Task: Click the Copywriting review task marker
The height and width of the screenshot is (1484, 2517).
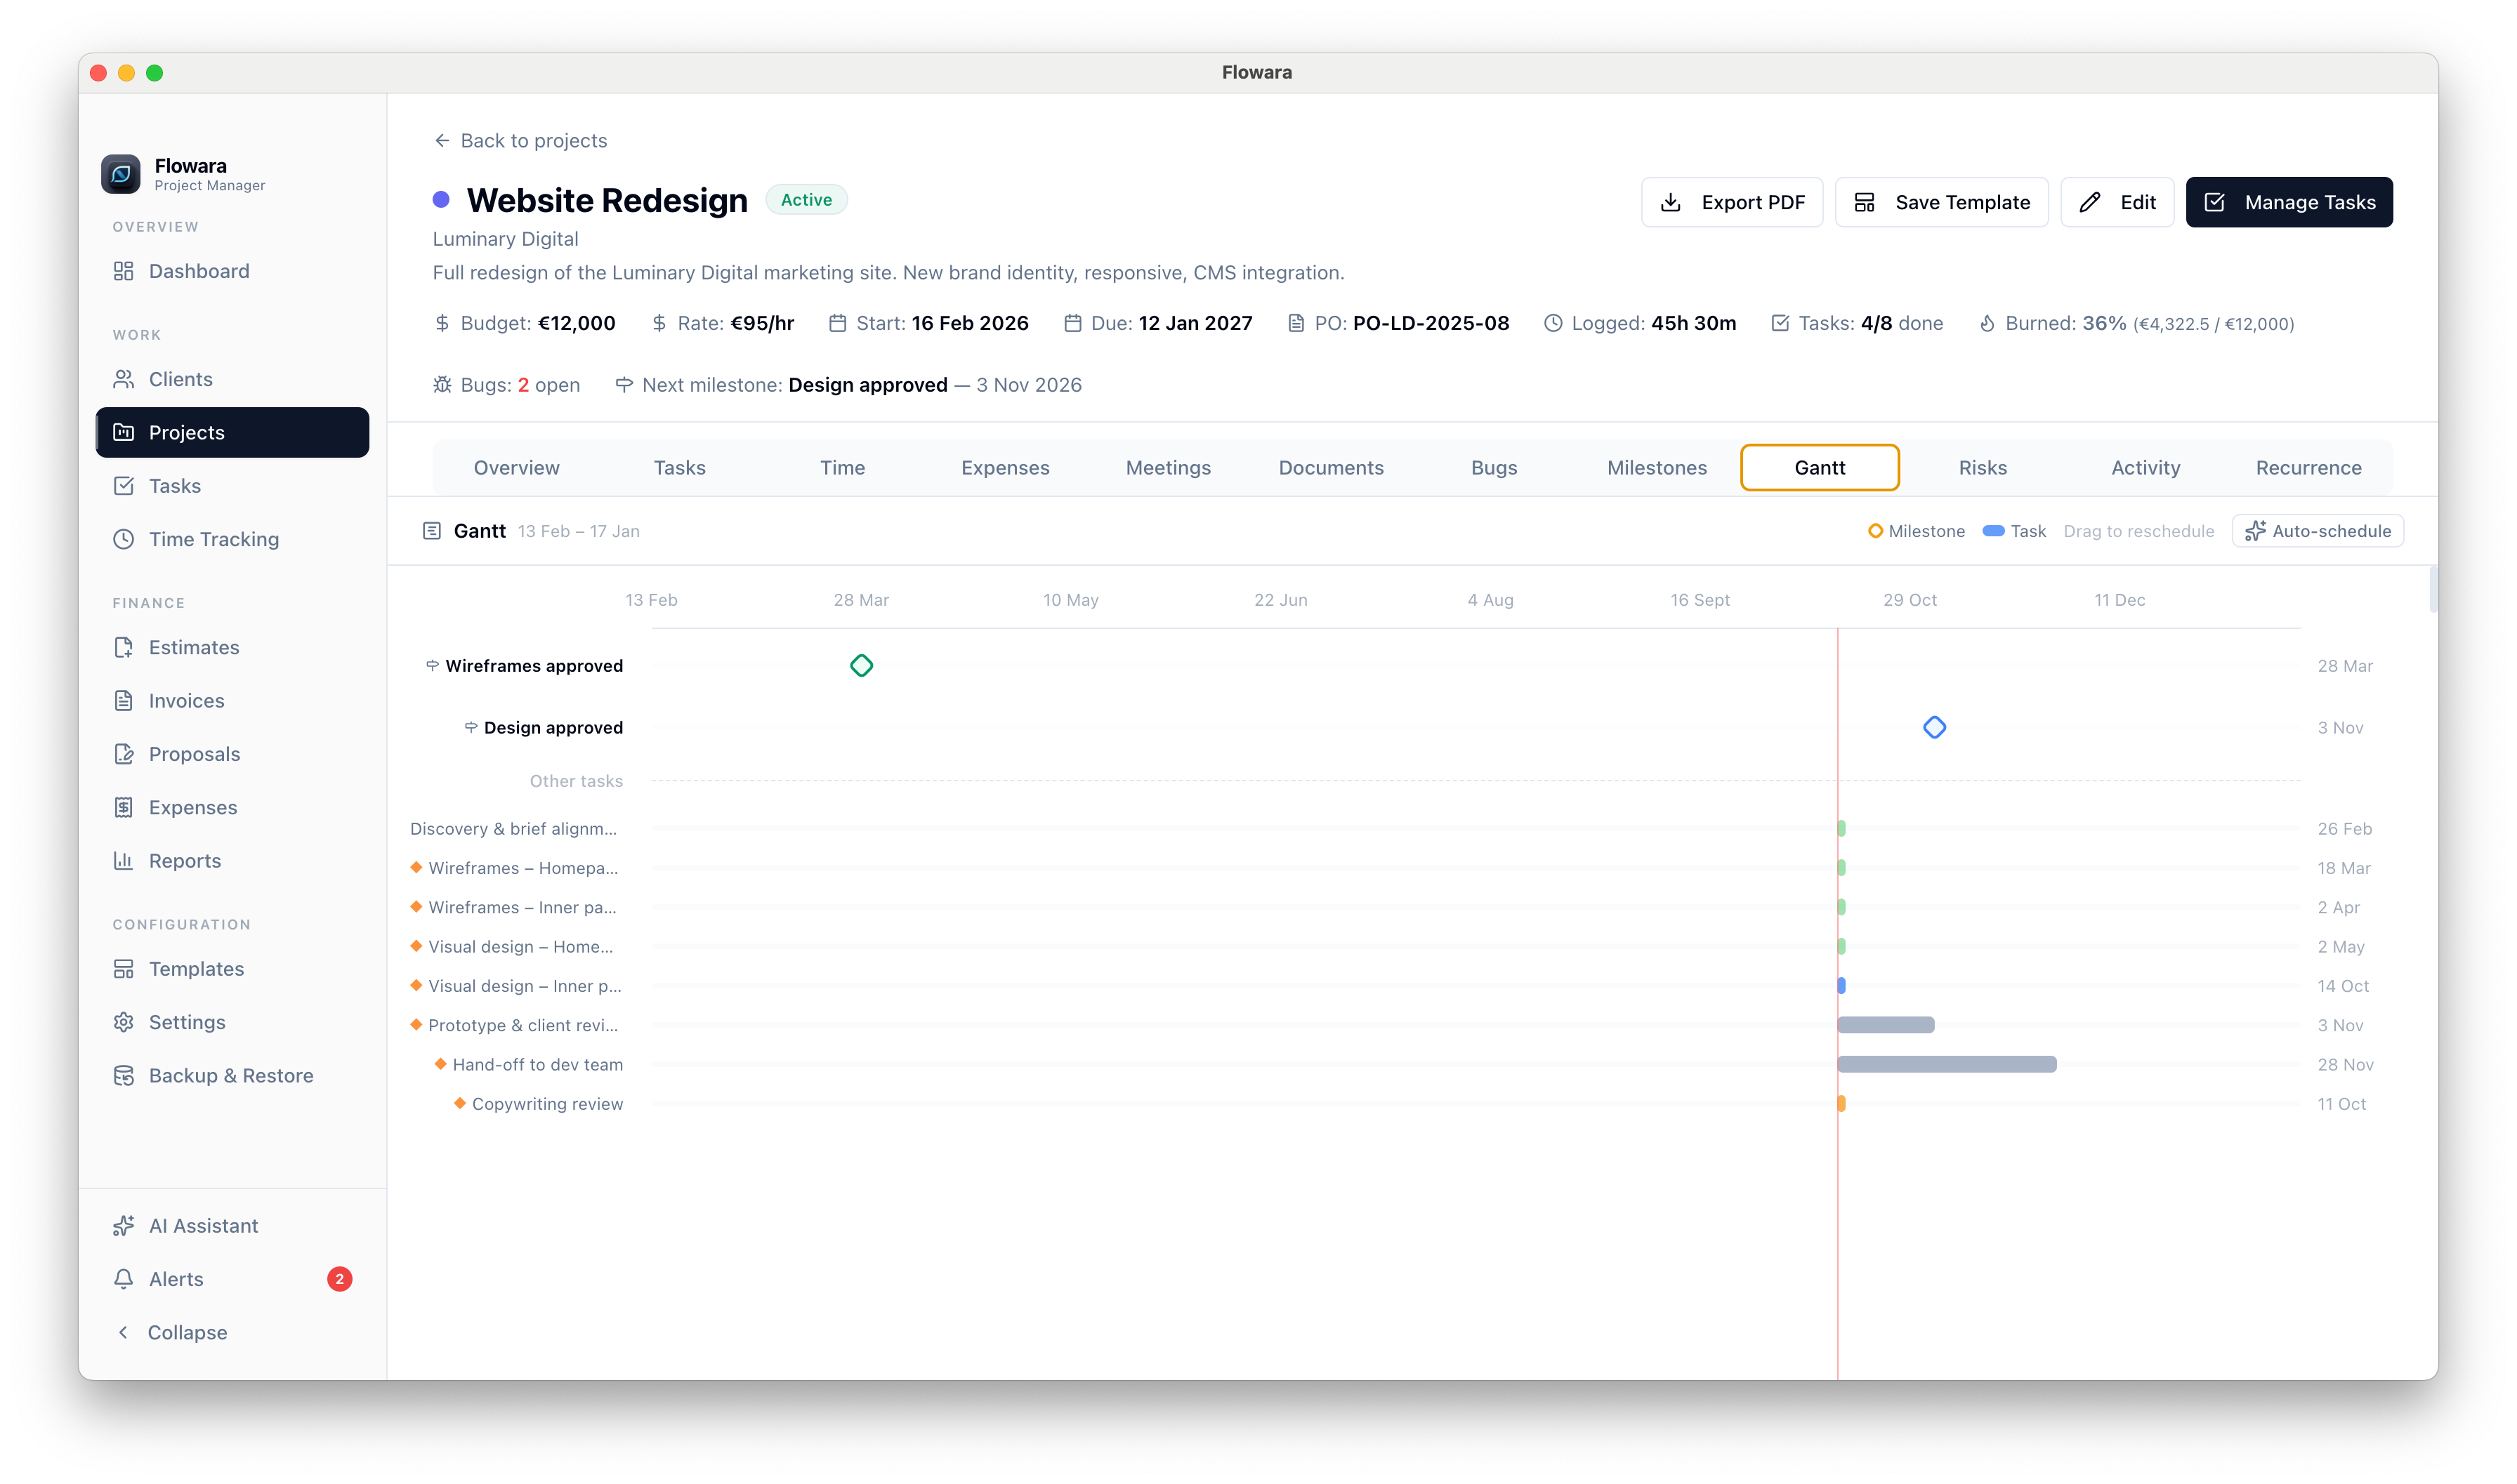Action: coord(1841,1104)
